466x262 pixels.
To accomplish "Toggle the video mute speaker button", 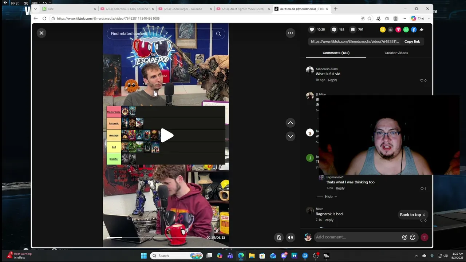I will coord(290,238).
